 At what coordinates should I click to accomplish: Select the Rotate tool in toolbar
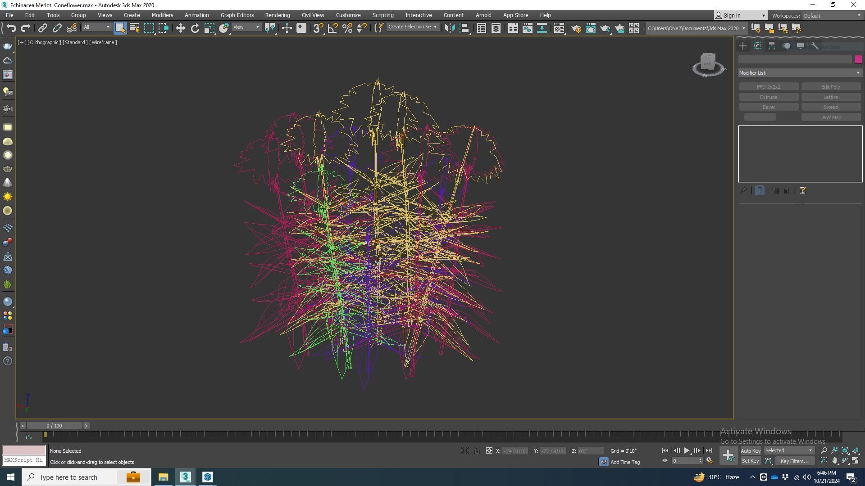click(x=195, y=28)
